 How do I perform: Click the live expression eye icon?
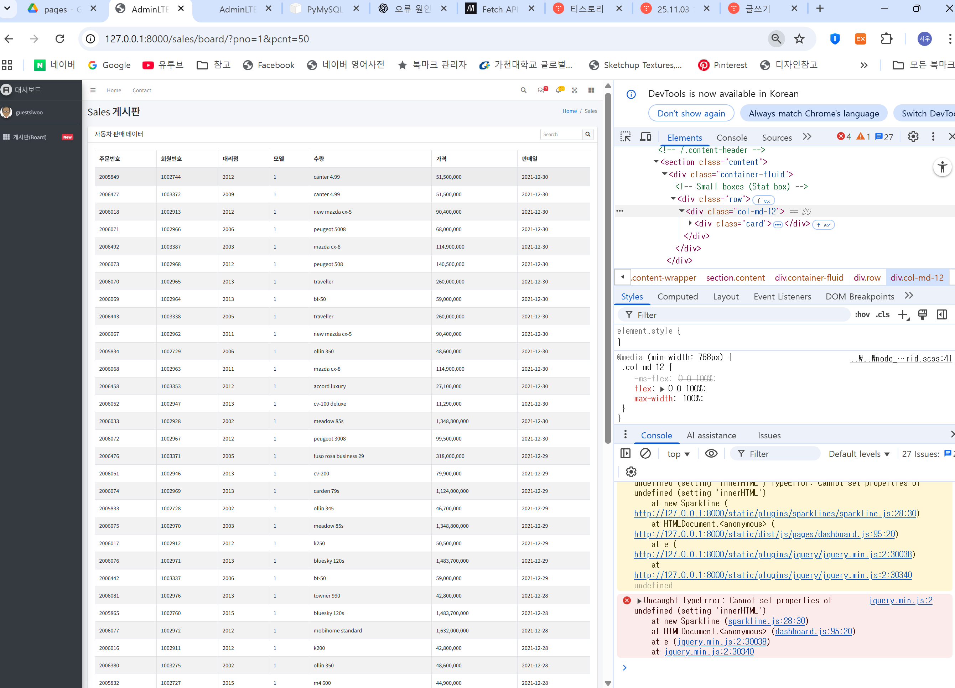pyautogui.click(x=711, y=453)
